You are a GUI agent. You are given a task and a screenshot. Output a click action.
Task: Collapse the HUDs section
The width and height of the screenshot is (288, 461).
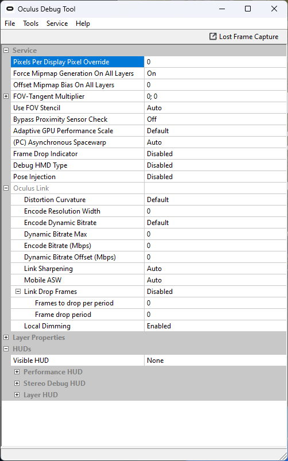coord(6,349)
